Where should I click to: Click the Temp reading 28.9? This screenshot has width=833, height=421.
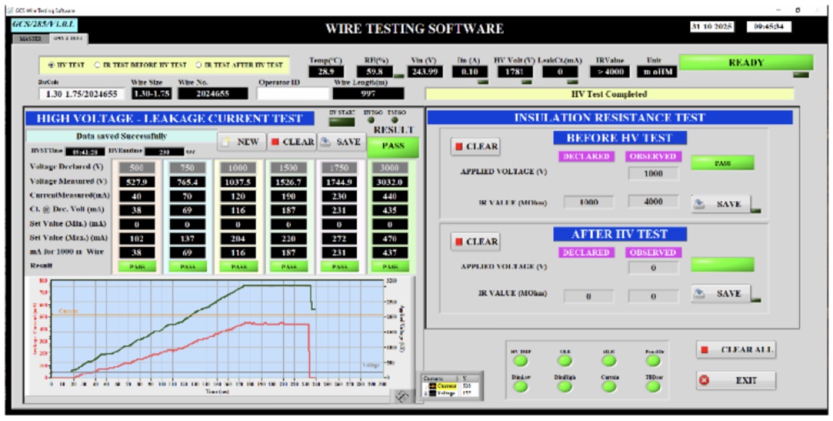[x=326, y=72]
